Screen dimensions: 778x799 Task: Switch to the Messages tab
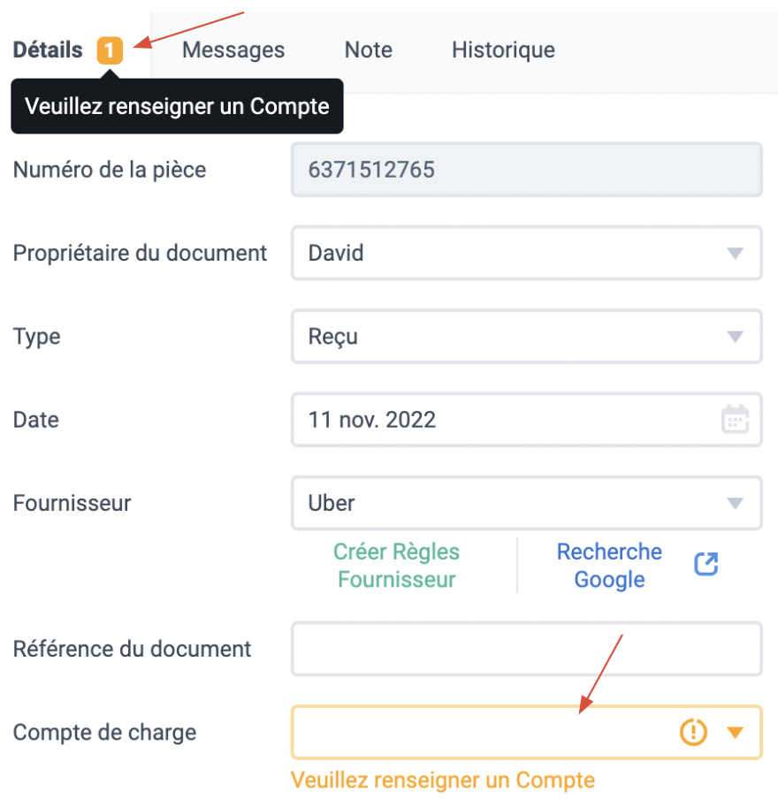pos(233,49)
